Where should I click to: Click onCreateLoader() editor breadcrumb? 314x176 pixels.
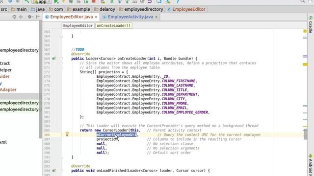pos(113,25)
